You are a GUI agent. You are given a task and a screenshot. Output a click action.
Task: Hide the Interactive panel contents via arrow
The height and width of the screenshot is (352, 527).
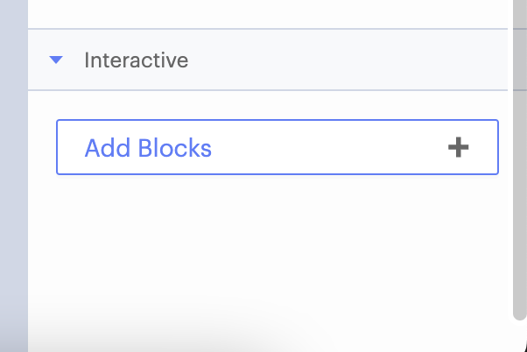point(57,60)
